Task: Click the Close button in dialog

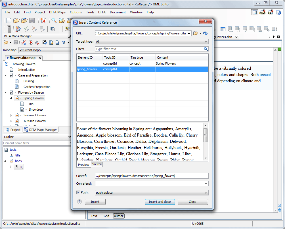Action: tap(193, 202)
